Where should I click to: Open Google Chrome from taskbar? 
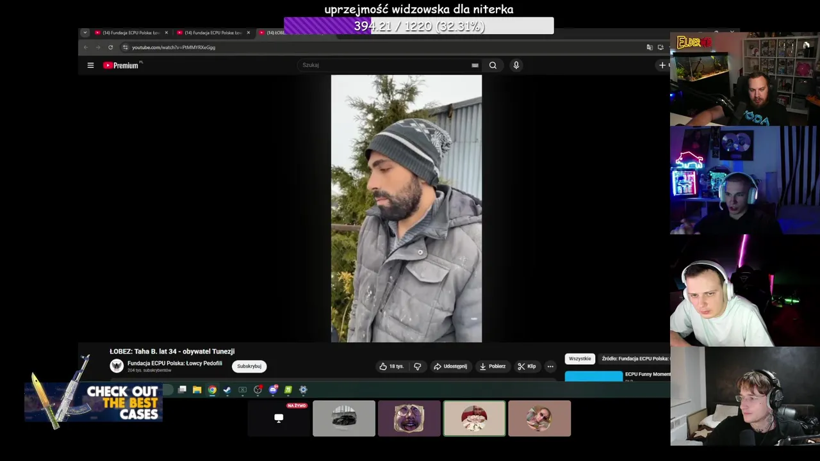point(212,389)
